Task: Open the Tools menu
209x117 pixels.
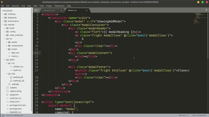Action: coord(42,6)
